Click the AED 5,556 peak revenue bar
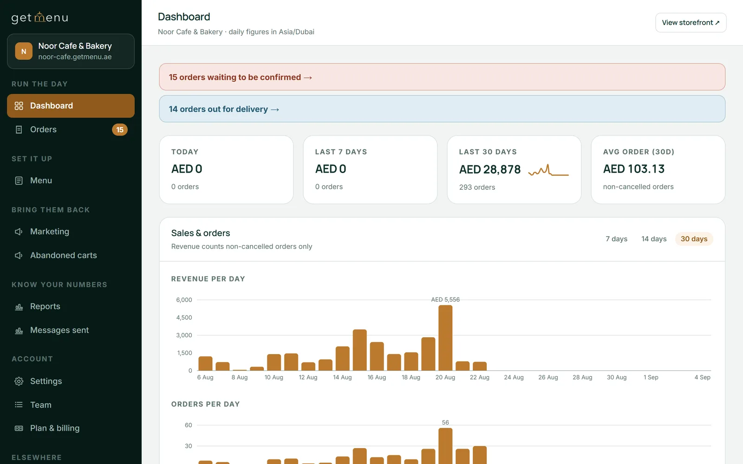The width and height of the screenshot is (743, 464). 445,338
